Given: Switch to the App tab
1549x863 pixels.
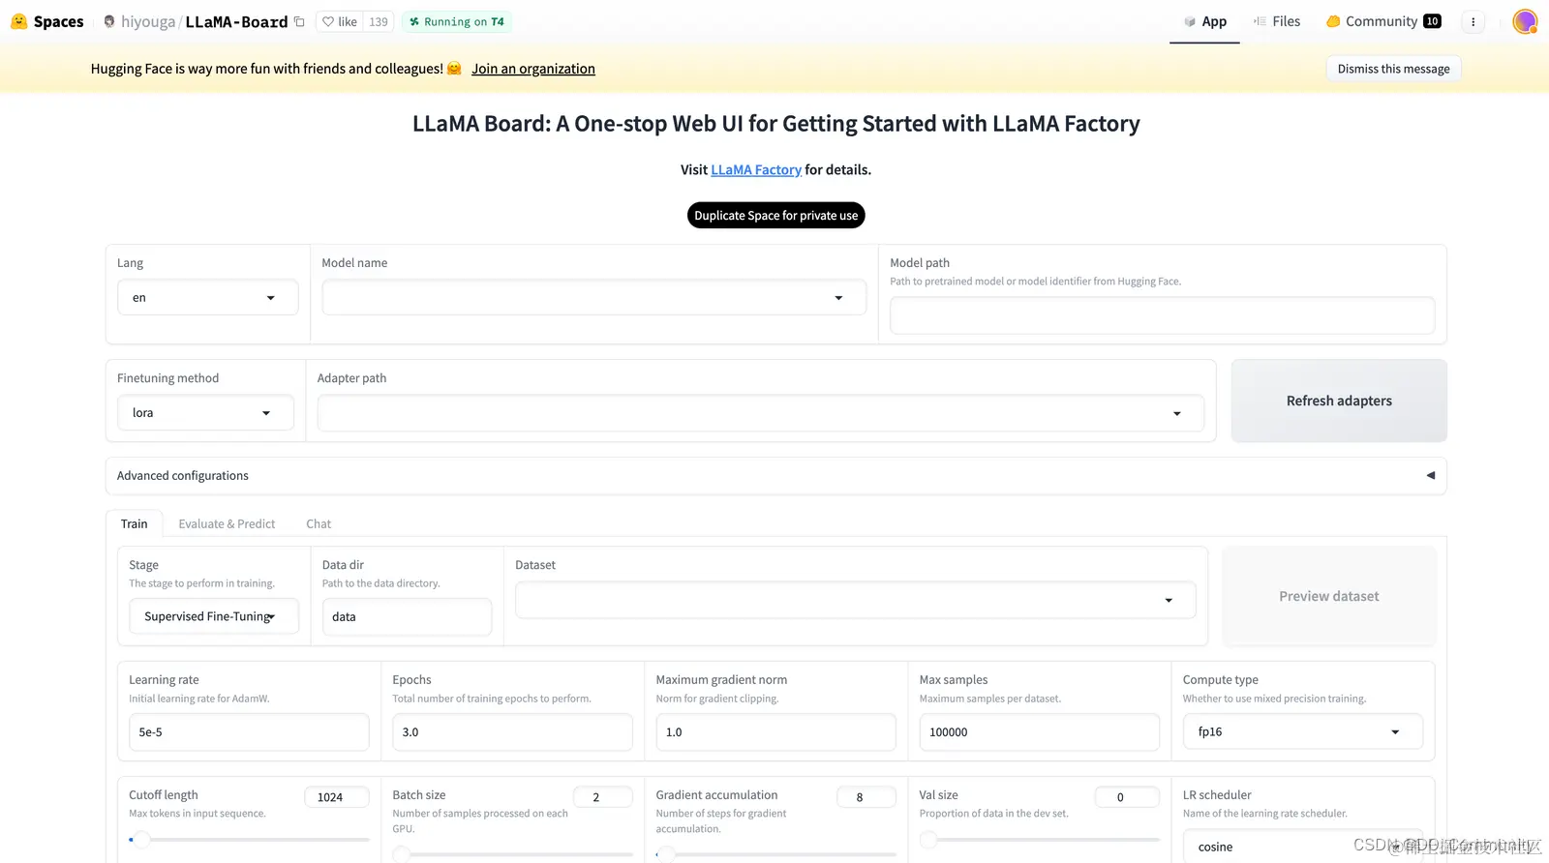Looking at the screenshot, I should pos(1204,21).
